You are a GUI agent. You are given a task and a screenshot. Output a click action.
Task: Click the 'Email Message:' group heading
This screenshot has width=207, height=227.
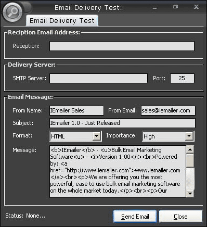click(30, 97)
